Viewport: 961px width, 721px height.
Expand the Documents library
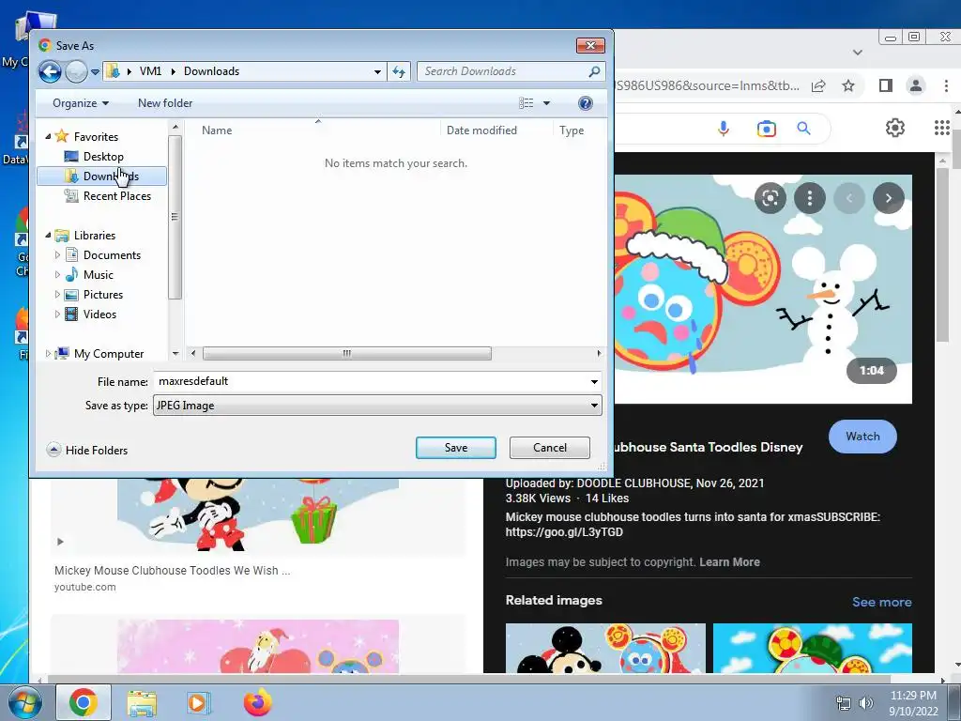[57, 254]
